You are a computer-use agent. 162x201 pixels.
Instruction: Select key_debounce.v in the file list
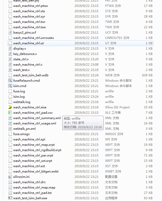click(x=25, y=54)
